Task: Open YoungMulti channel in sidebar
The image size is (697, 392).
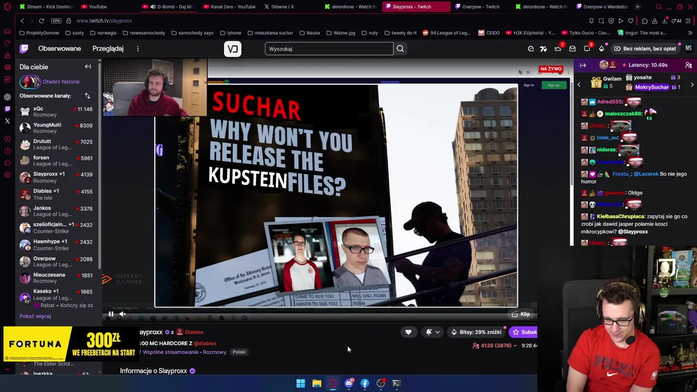Action: (x=57, y=128)
